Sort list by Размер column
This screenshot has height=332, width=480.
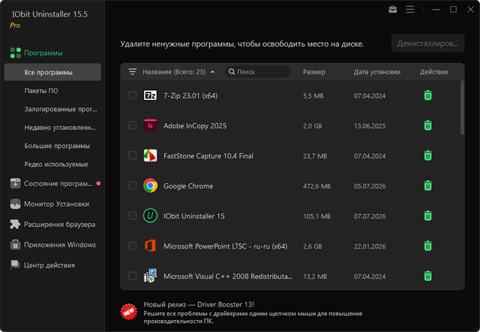click(314, 72)
